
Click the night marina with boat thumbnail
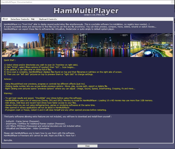click(66, 45)
